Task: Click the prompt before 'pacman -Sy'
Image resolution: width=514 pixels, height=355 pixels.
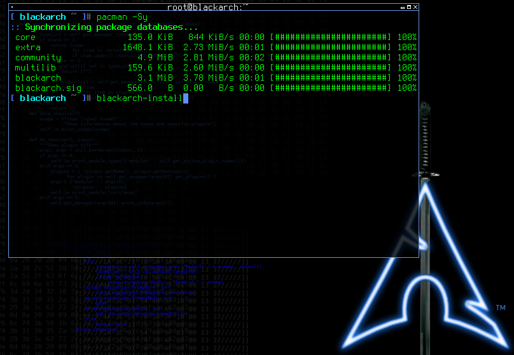Action: coord(51,17)
